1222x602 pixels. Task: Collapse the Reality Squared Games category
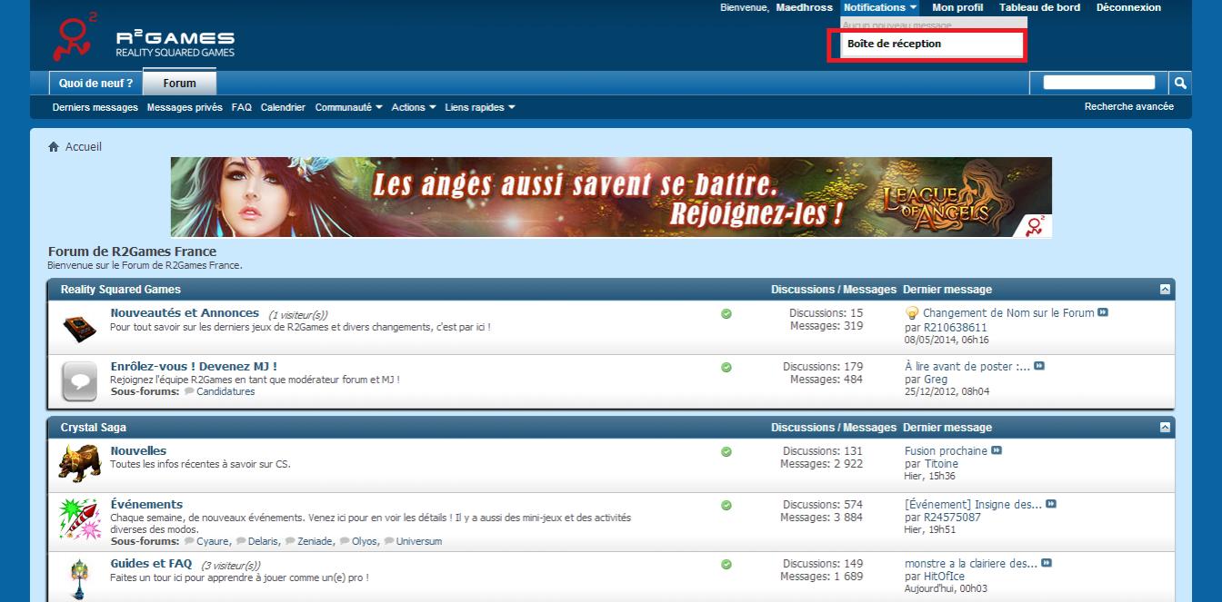tap(1165, 289)
